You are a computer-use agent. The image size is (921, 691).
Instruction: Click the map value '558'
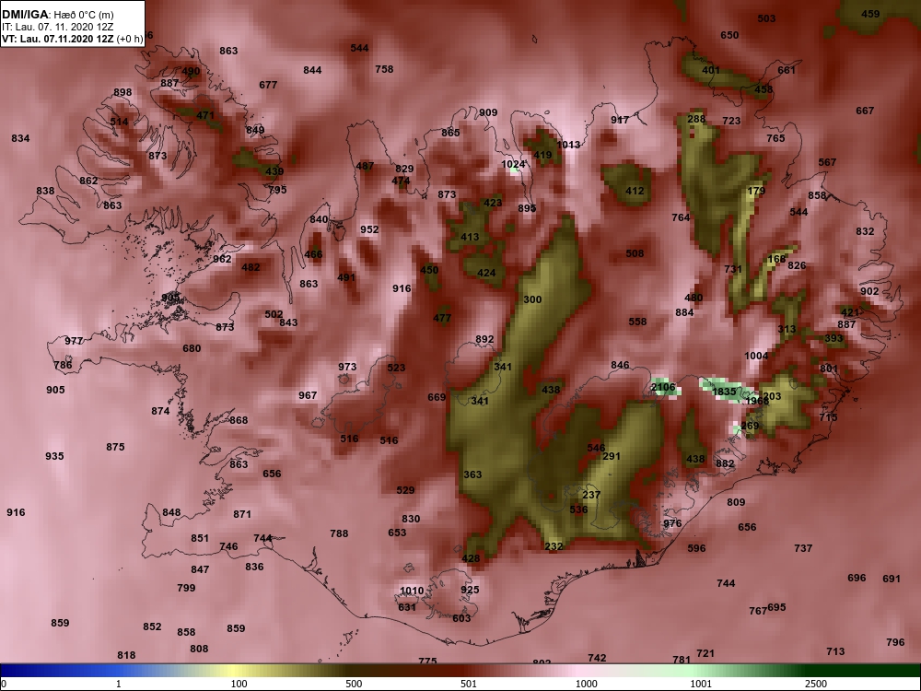click(636, 322)
